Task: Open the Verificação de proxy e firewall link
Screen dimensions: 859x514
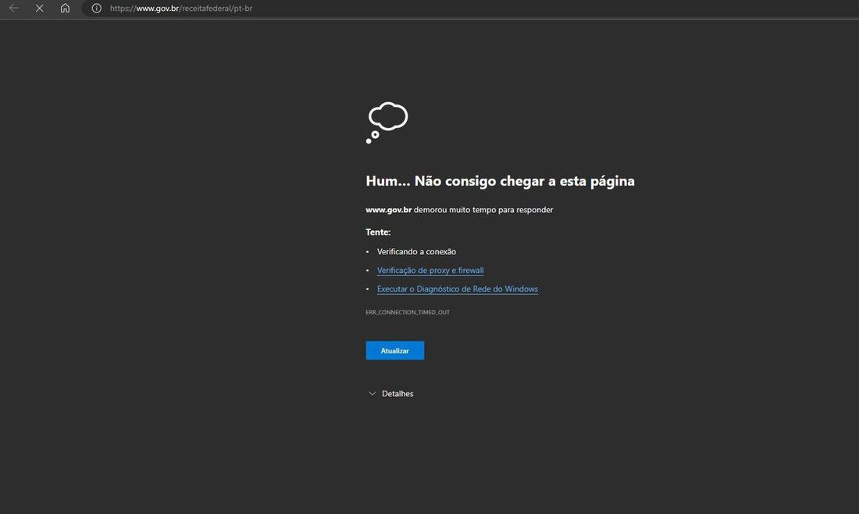Action: click(x=430, y=270)
